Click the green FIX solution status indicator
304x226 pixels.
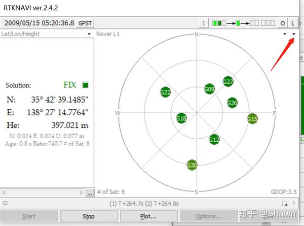click(85, 85)
